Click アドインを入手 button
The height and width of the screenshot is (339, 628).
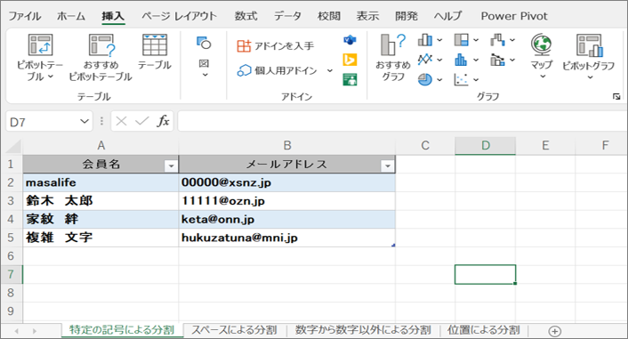coord(276,46)
